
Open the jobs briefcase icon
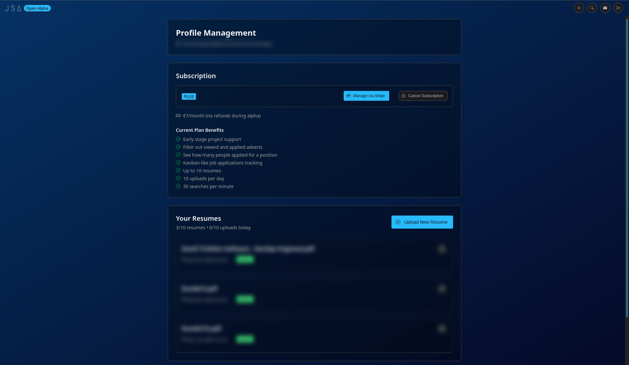click(605, 8)
